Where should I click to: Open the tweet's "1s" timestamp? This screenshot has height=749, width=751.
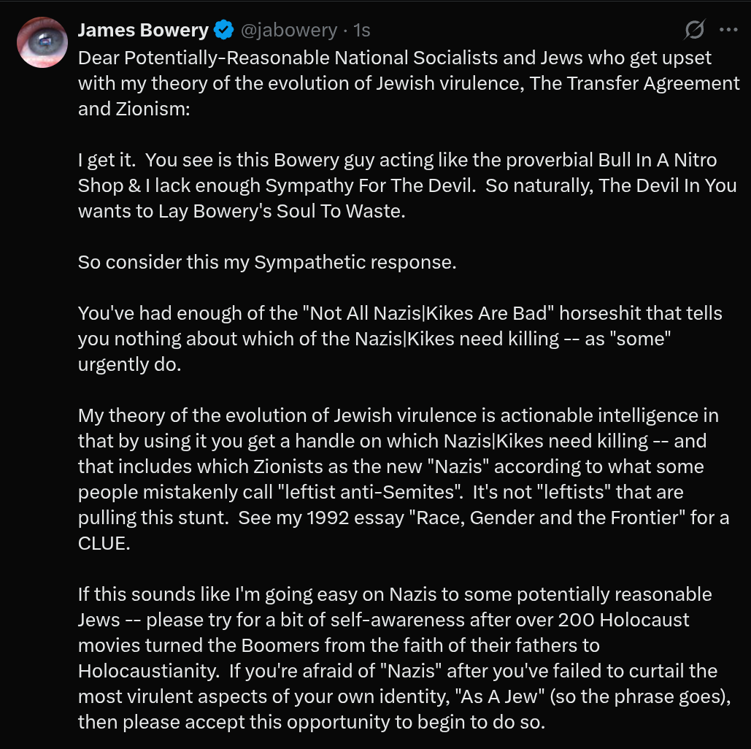[x=361, y=30]
